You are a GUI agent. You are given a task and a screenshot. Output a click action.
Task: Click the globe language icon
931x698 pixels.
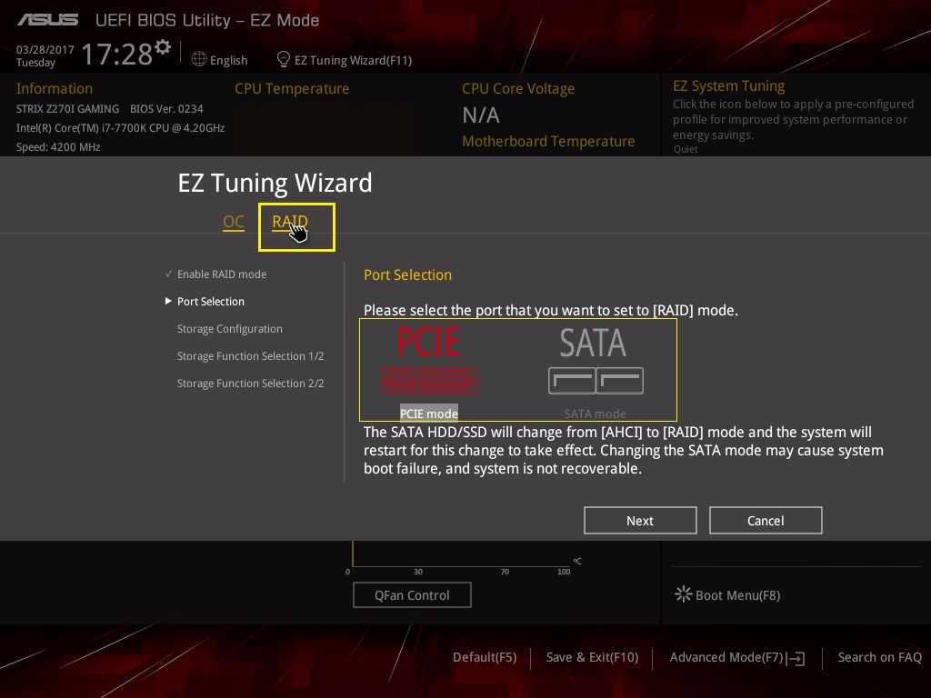click(199, 59)
